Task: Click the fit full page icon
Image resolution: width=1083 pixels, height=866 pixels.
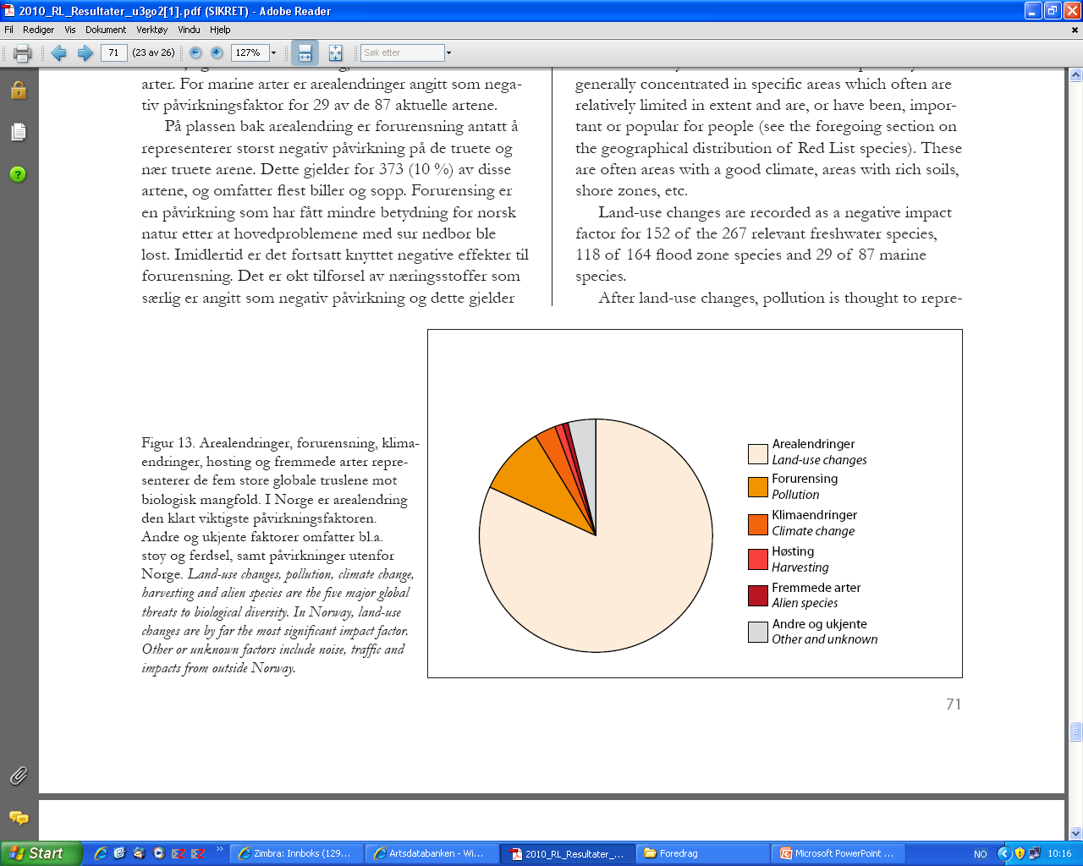Action: pyautogui.click(x=336, y=53)
